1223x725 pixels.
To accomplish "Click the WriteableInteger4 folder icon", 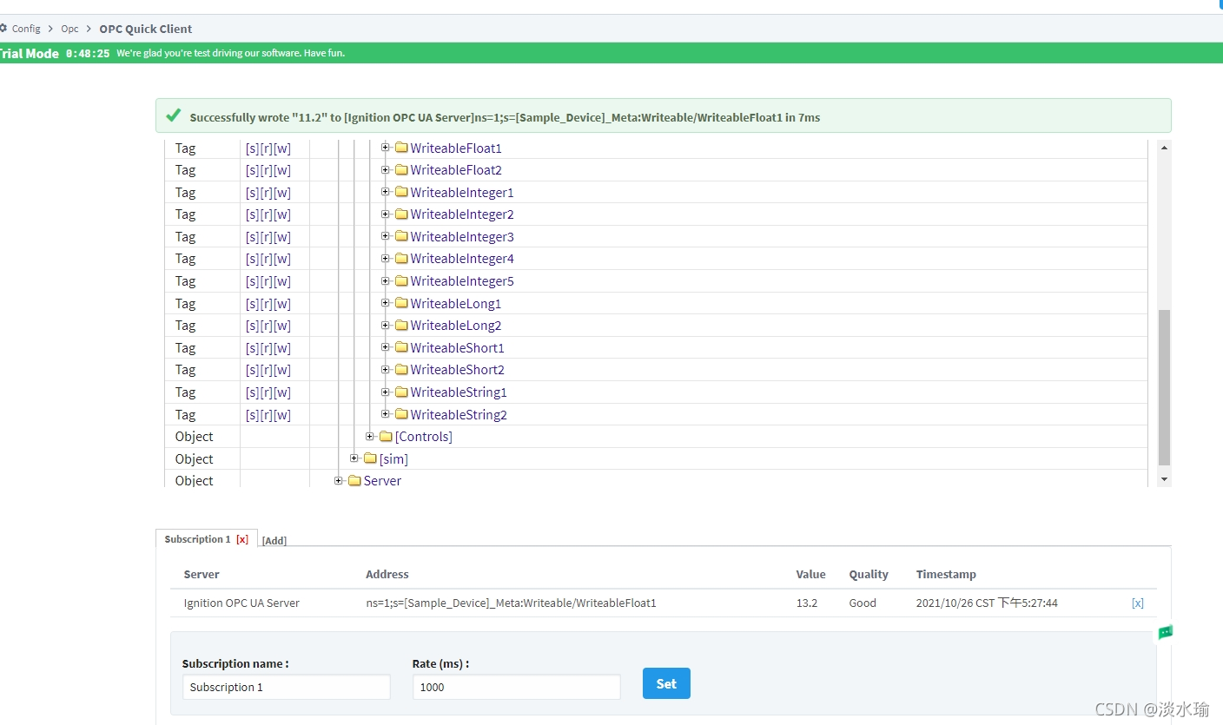I will coord(401,259).
